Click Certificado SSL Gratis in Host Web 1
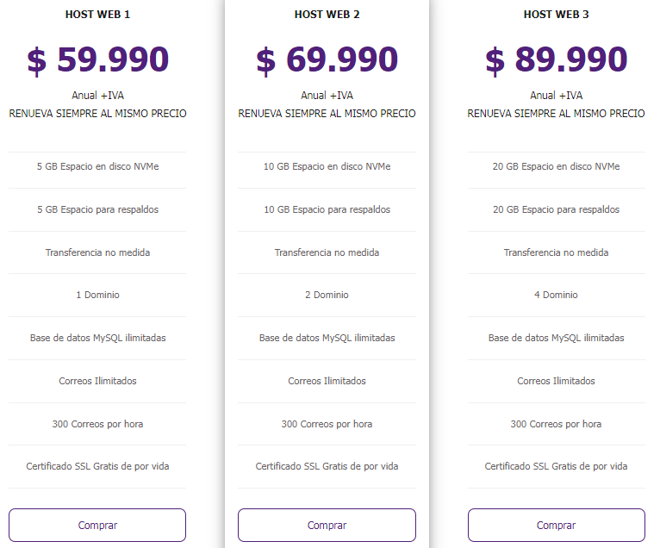Viewport: 660px width, 548px height. coord(97,466)
